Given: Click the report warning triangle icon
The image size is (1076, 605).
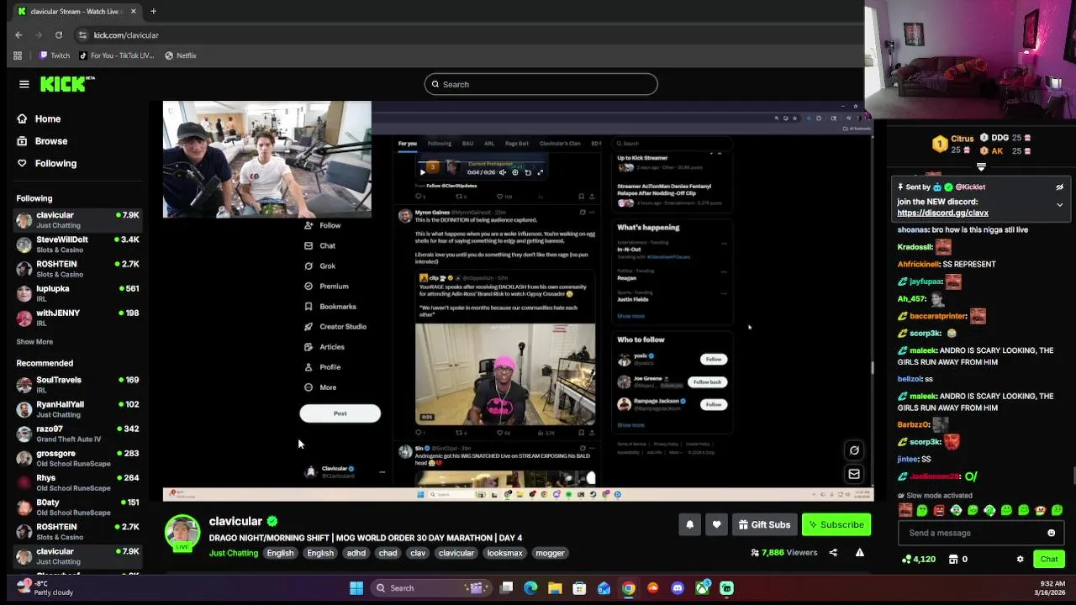Looking at the screenshot, I should (859, 553).
